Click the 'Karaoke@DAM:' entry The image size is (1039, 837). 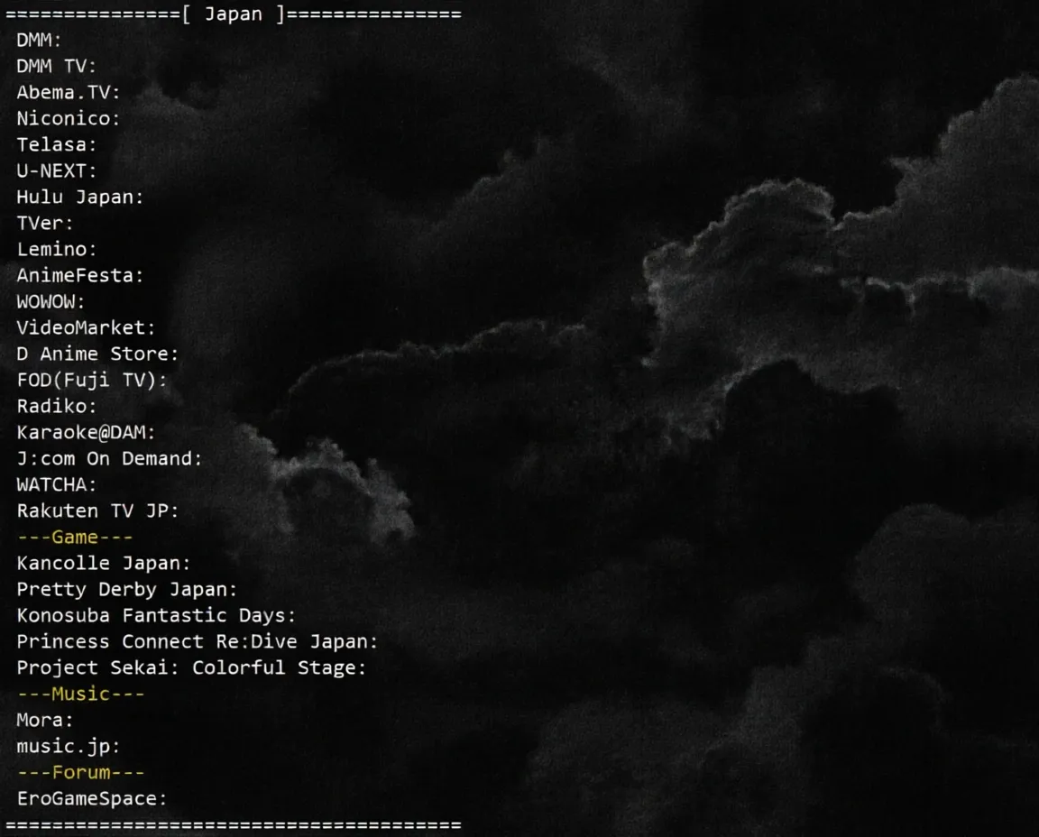coord(86,433)
